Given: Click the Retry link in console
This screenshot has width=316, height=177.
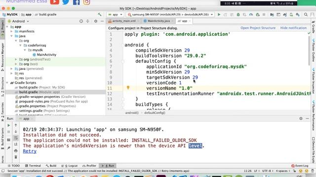Looking at the screenshot, I should (x=30, y=151).
